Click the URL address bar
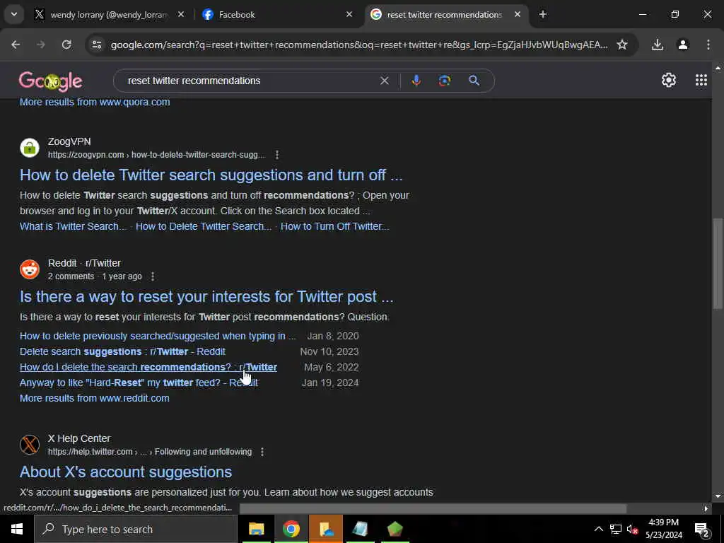This screenshot has width=724, height=543. (359, 45)
